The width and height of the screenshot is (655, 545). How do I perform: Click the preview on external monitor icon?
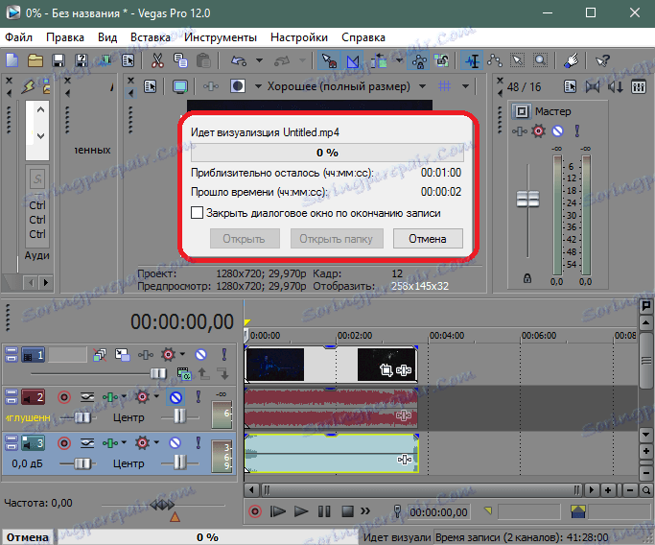(180, 86)
